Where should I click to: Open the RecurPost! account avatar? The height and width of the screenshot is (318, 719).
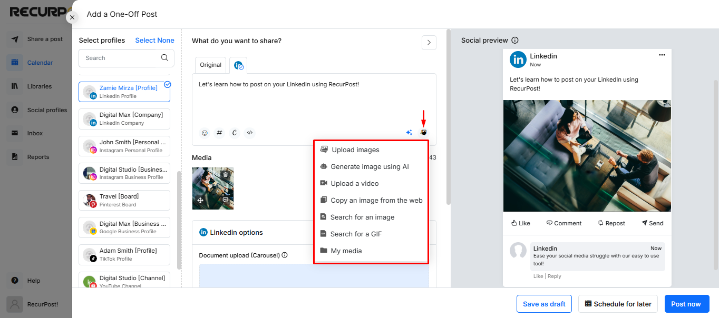tap(15, 304)
